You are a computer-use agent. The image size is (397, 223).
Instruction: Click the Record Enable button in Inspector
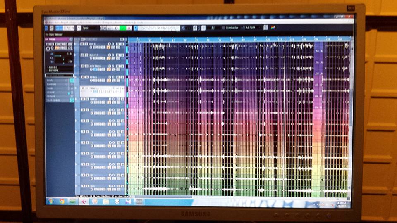(x=48, y=49)
